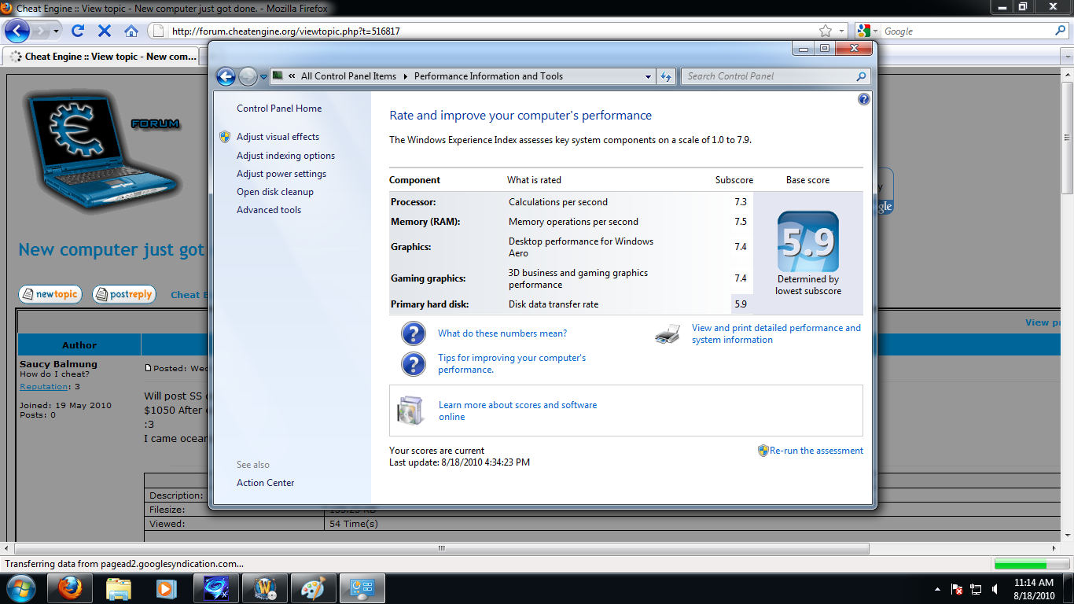The image size is (1074, 604).
Task: Go to Control Panel Home
Action: pyautogui.click(x=279, y=109)
